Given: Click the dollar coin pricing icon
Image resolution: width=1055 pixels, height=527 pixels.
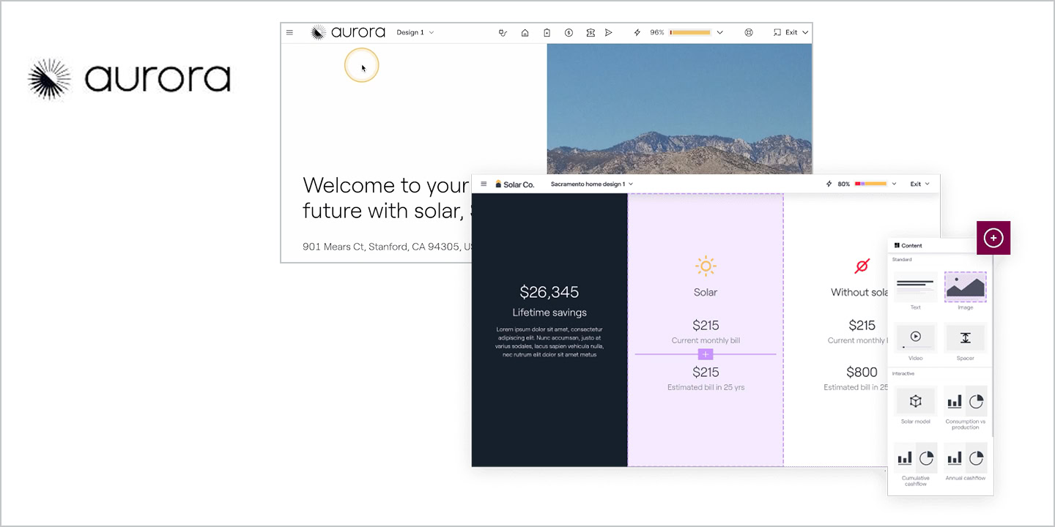Looking at the screenshot, I should point(569,33).
